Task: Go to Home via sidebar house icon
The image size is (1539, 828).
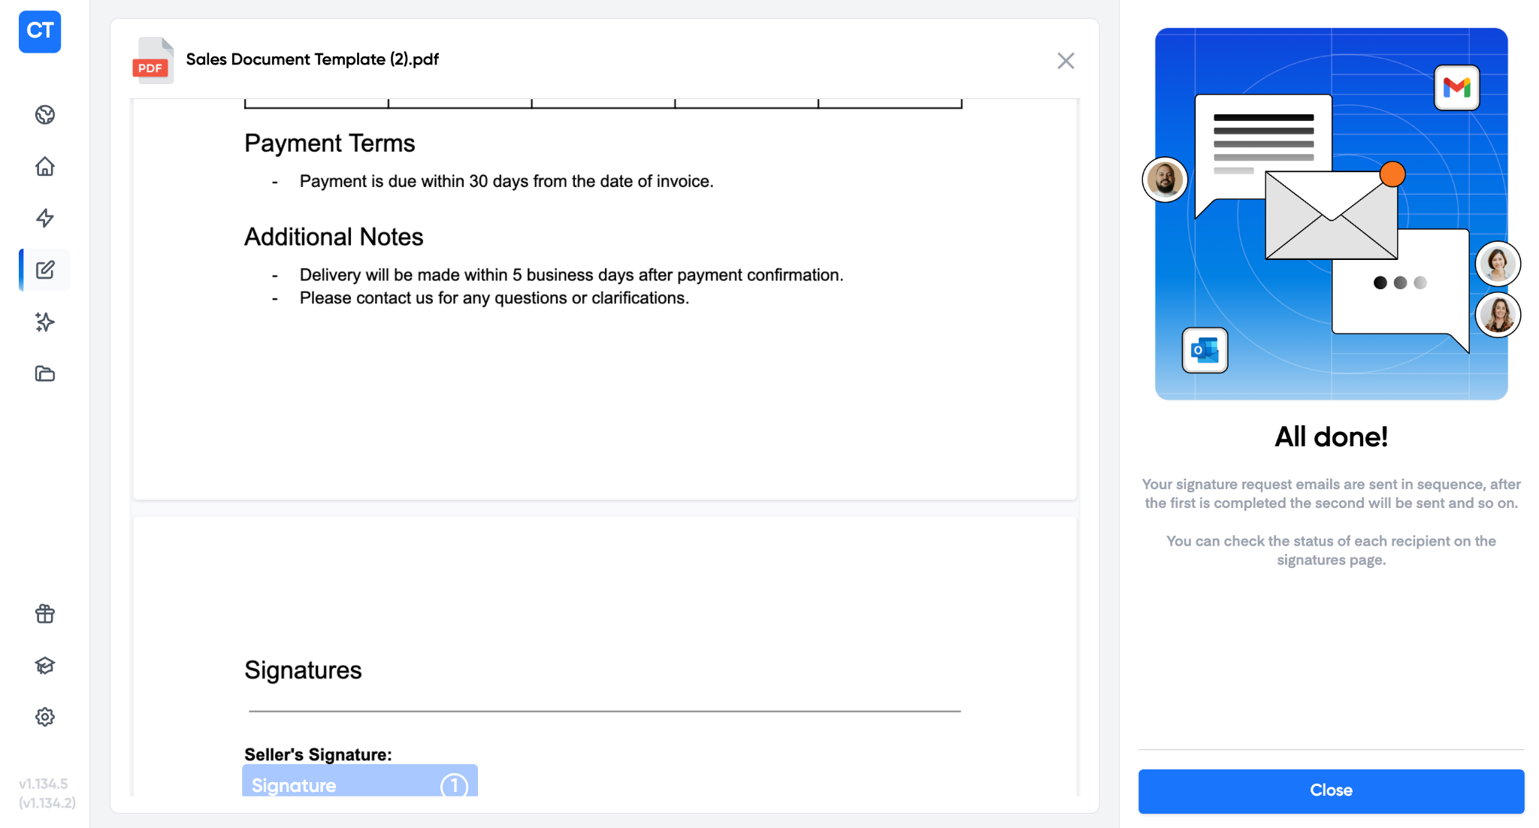Action: (x=45, y=166)
